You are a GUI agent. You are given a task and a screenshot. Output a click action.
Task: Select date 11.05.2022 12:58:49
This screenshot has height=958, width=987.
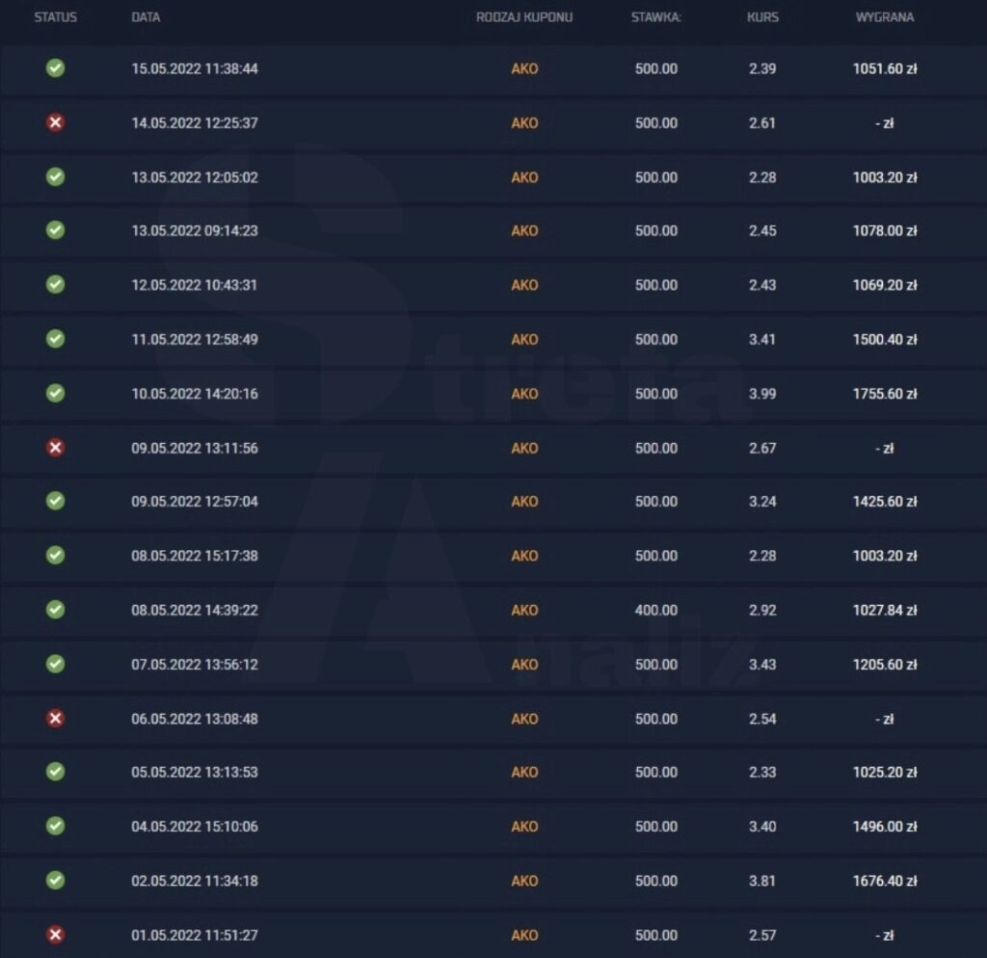click(195, 340)
